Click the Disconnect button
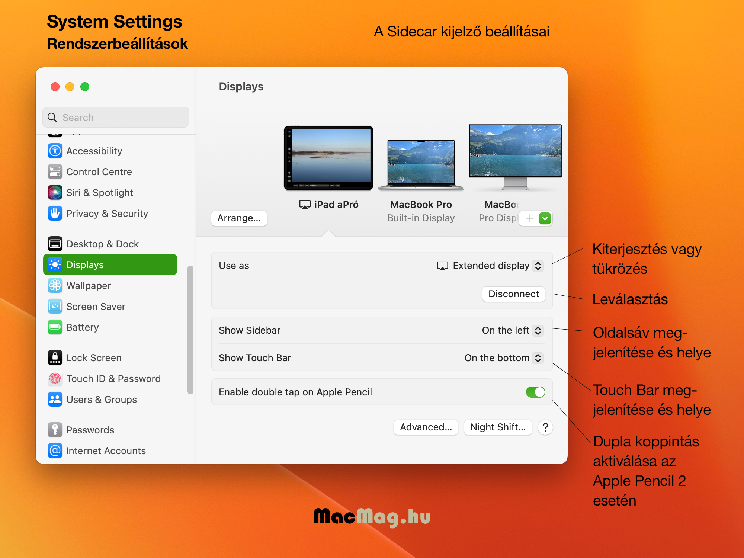The height and width of the screenshot is (558, 744). [x=514, y=294]
